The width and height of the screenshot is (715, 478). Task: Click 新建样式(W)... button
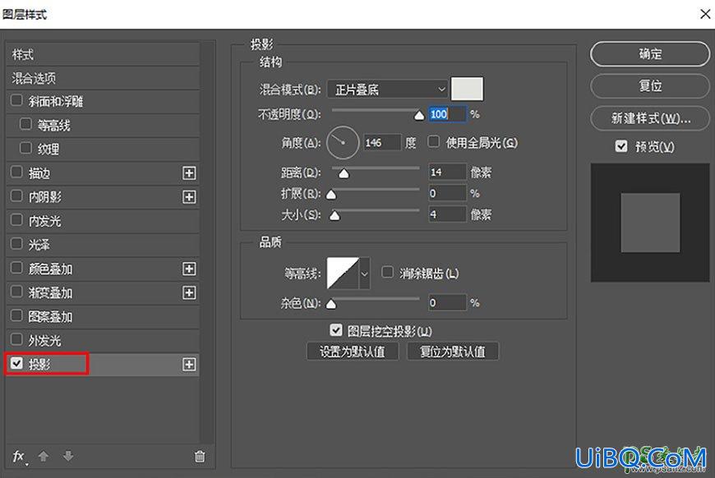pyautogui.click(x=650, y=118)
